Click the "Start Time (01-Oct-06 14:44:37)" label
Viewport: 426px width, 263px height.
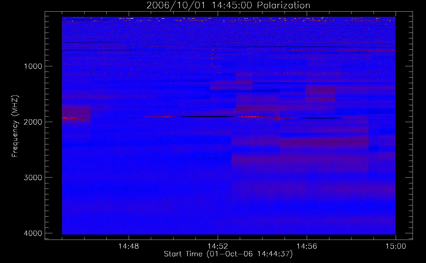228,254
